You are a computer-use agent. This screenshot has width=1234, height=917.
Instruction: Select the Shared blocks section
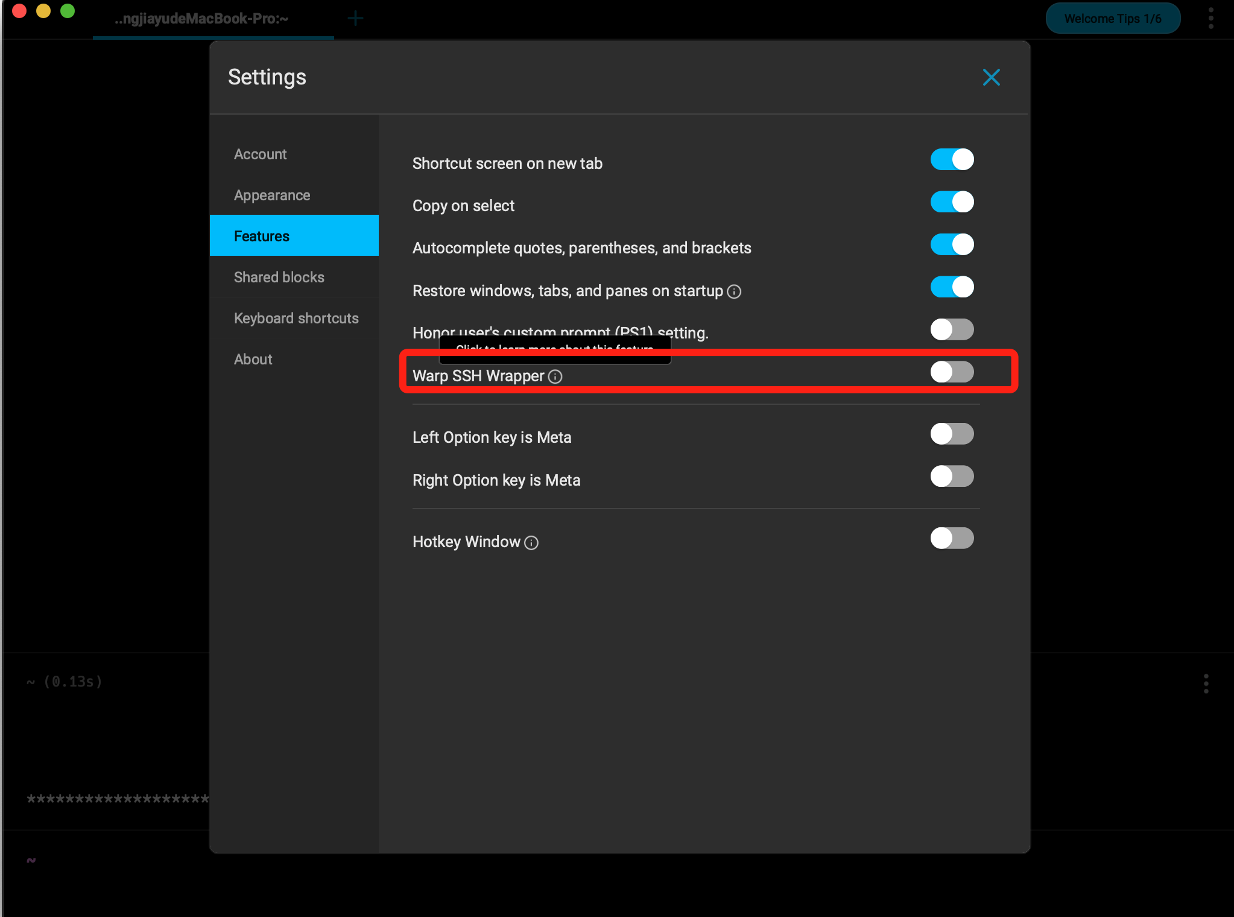(279, 277)
